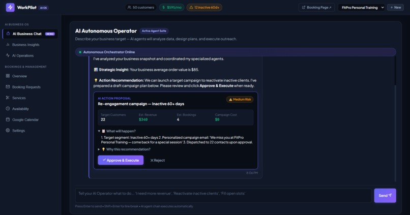This screenshot has height=215, width=410.
Task: Click the AI Business Chat sidebar icon
Action: pos(8,34)
